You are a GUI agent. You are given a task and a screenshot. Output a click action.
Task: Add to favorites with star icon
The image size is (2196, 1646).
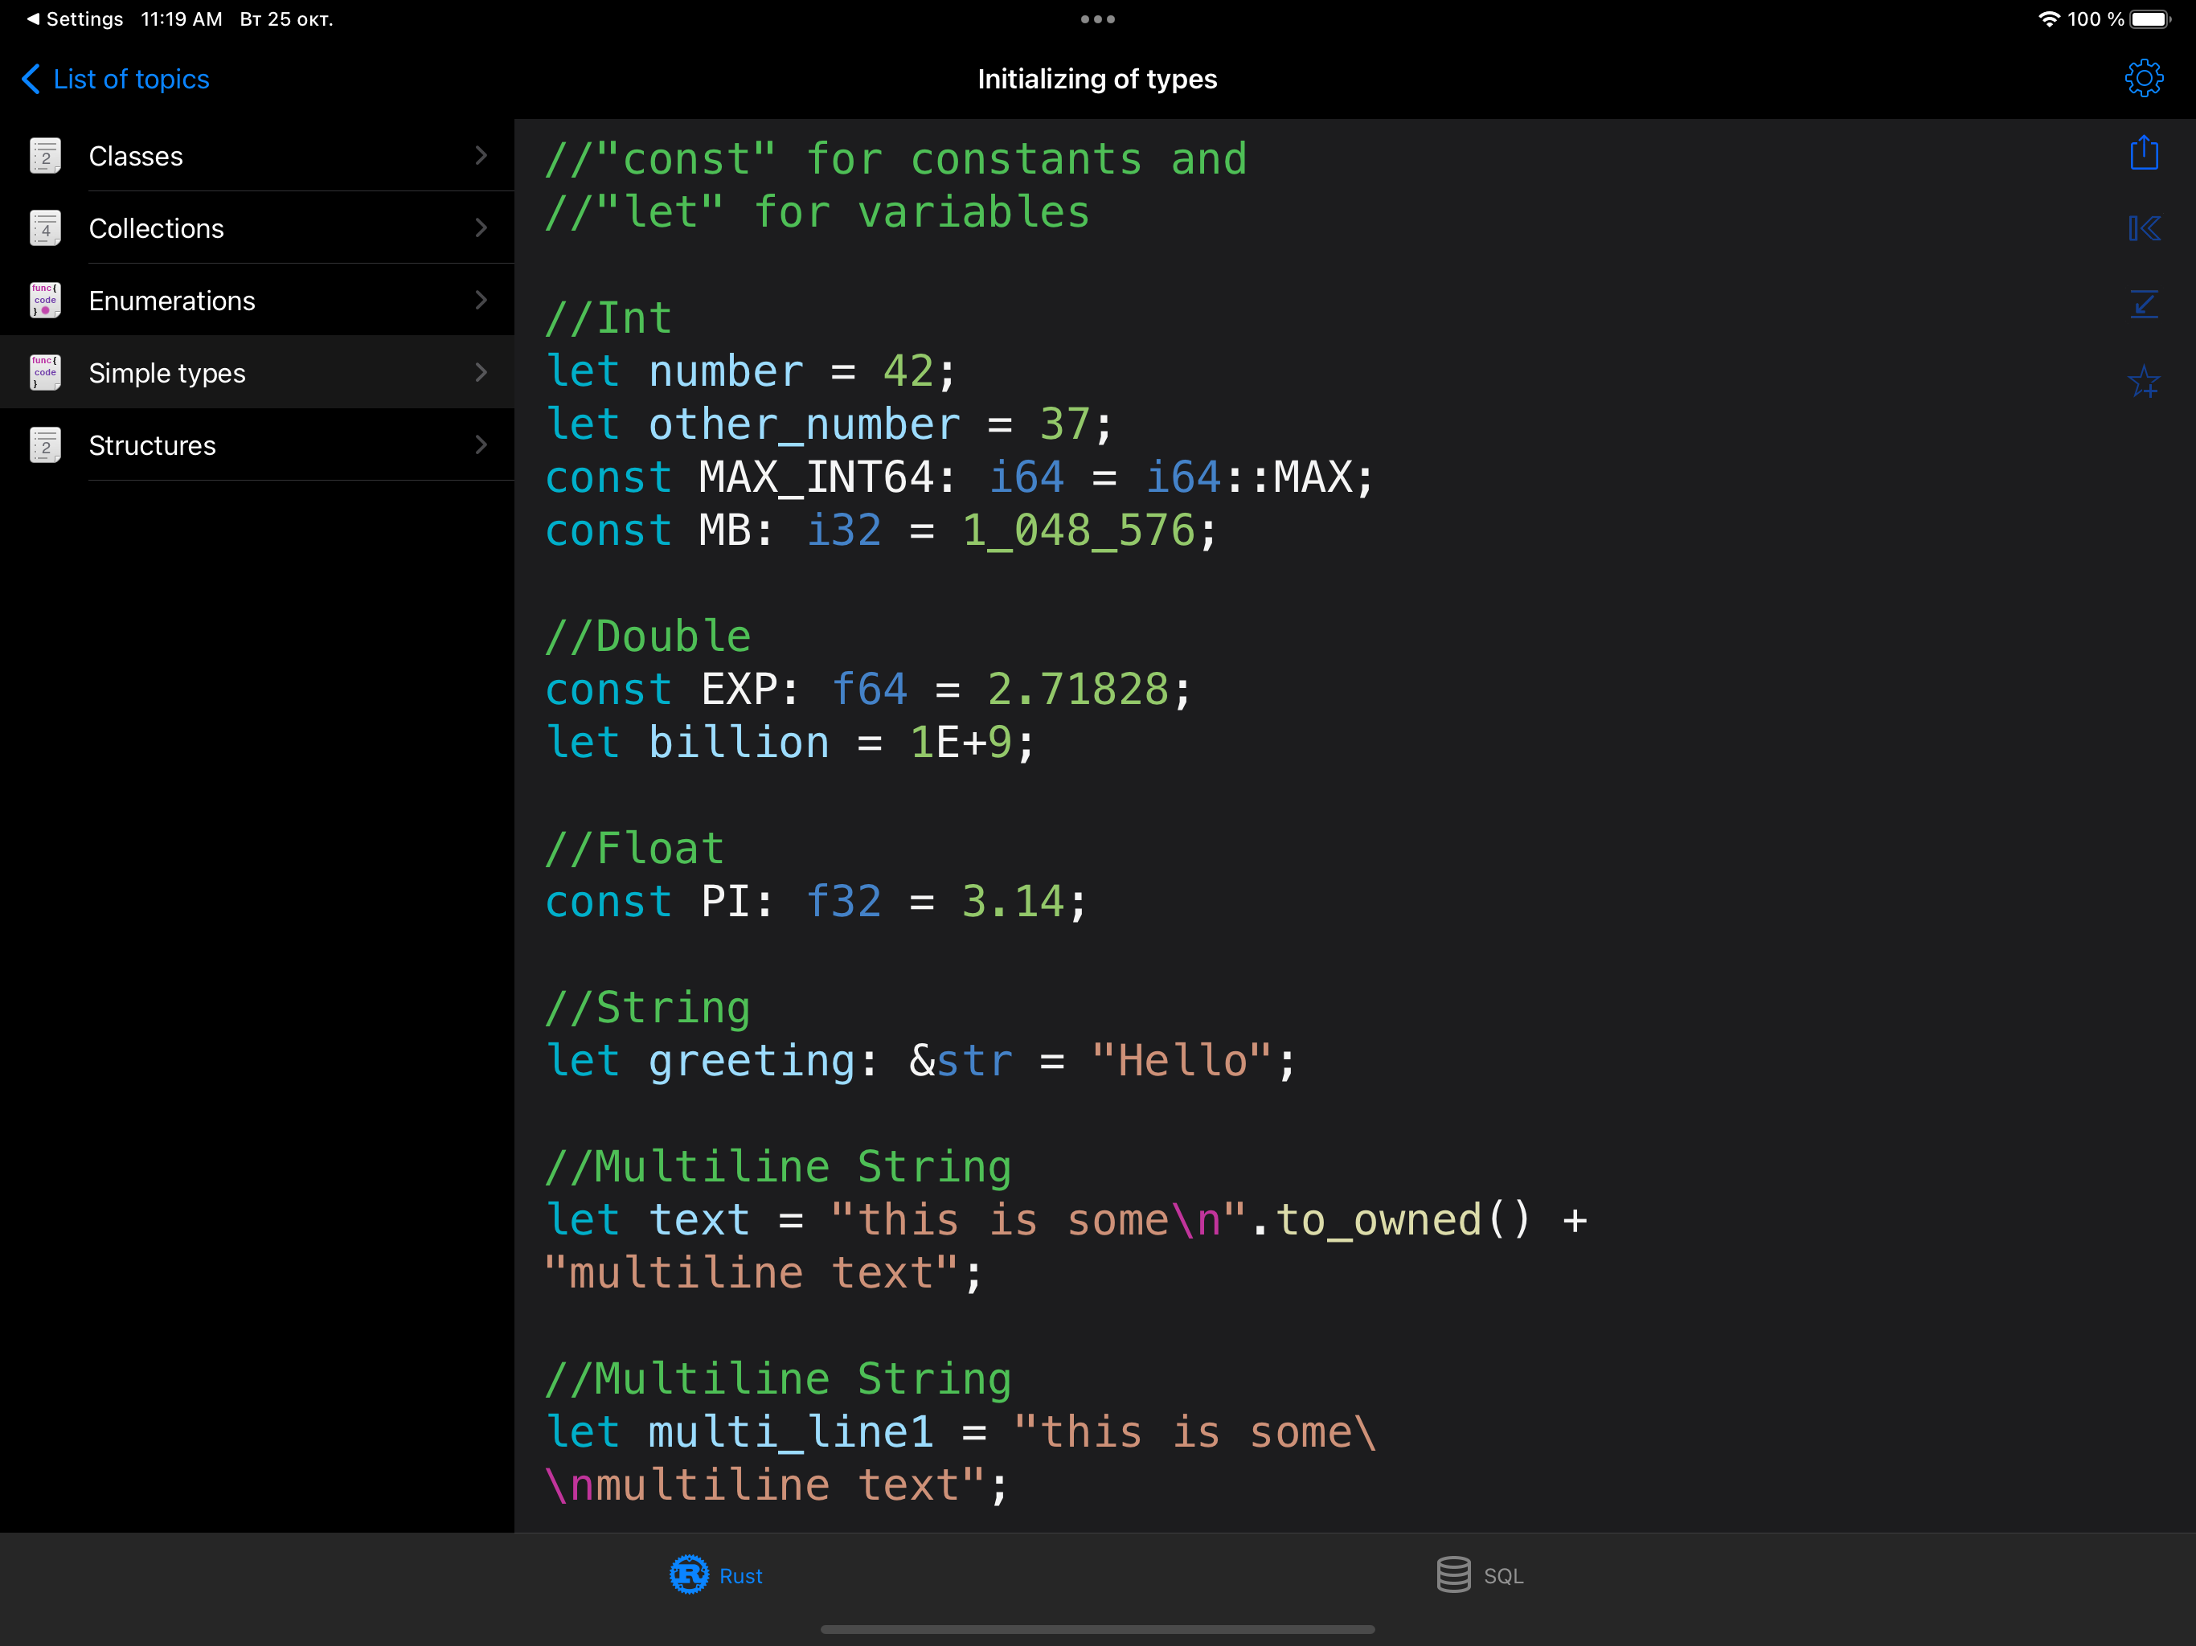point(2144,380)
